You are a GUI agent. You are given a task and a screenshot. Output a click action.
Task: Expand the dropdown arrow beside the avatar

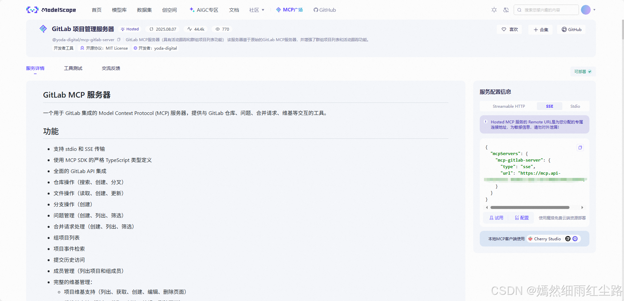click(594, 10)
